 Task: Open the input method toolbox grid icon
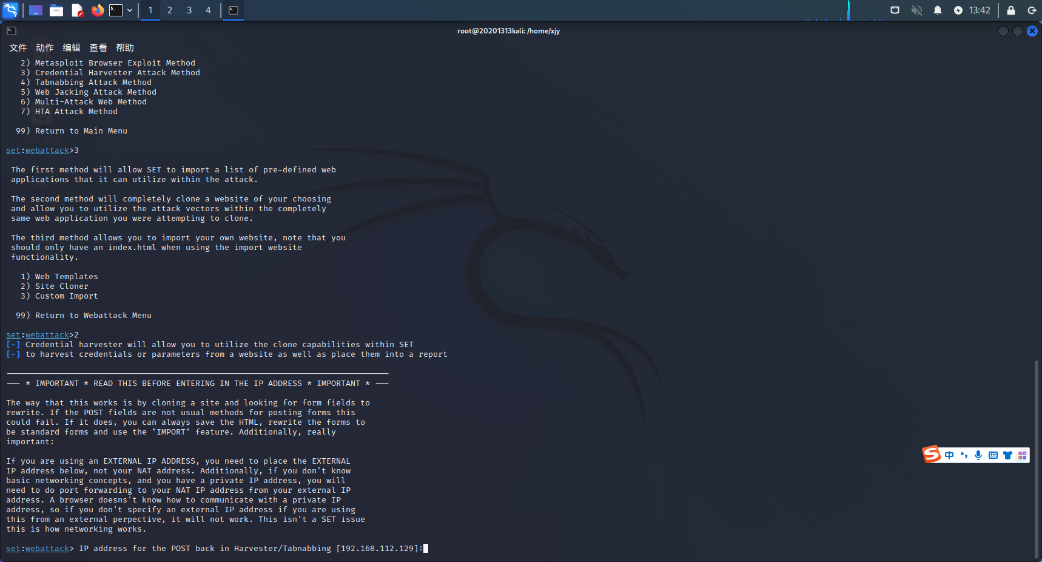click(1022, 455)
